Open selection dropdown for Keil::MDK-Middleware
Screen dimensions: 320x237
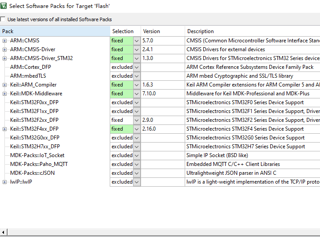137,94
